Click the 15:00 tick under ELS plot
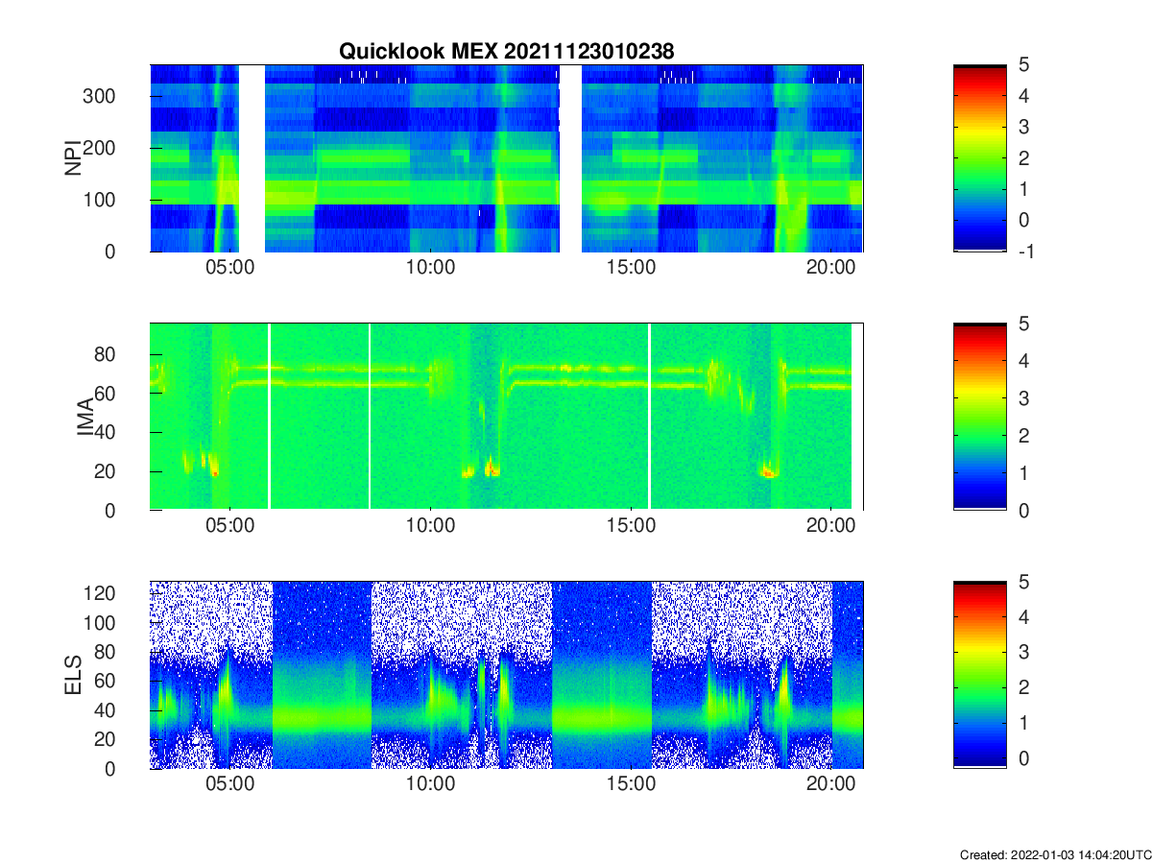This screenshot has height=864, width=1152. pos(630,786)
